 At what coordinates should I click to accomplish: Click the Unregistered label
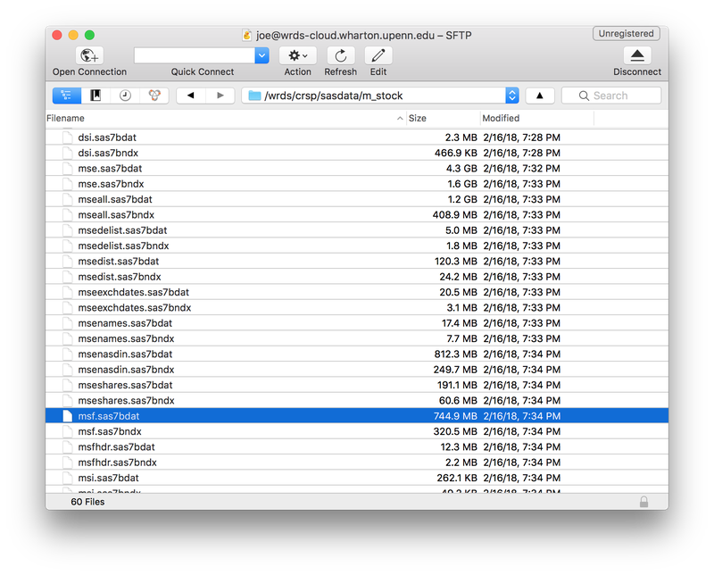tap(626, 33)
